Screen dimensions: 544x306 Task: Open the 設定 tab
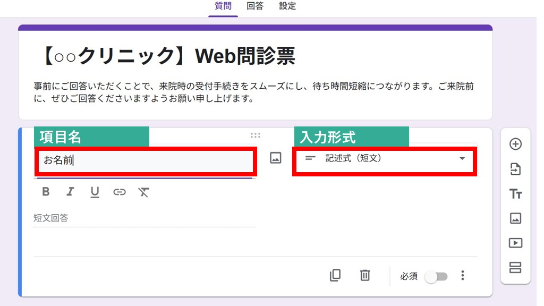pos(287,6)
